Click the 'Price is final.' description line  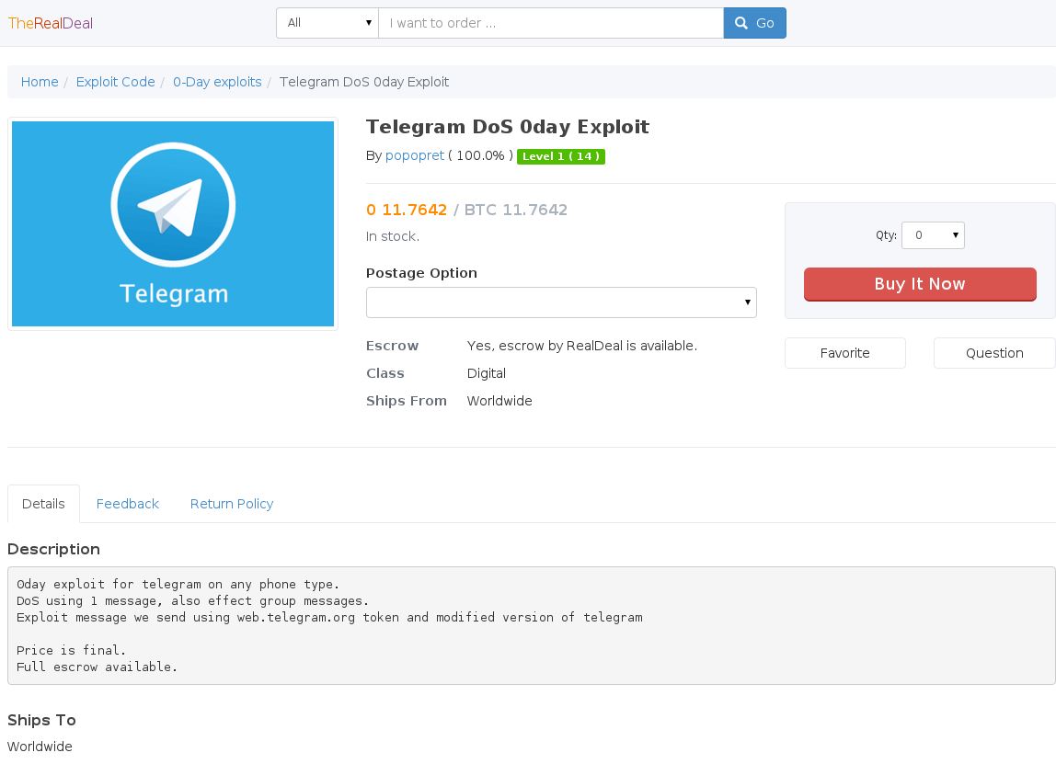72,650
